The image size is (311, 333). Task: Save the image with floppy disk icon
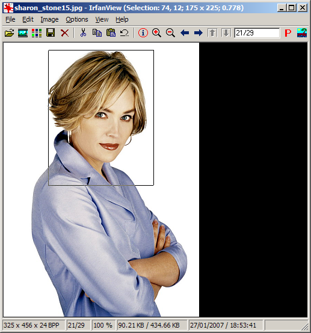[51, 33]
